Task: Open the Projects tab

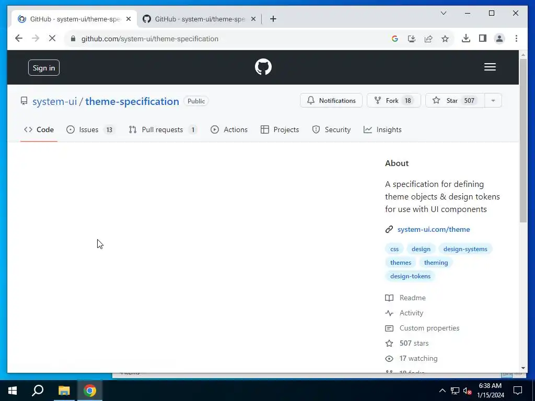Action: pyautogui.click(x=280, y=129)
